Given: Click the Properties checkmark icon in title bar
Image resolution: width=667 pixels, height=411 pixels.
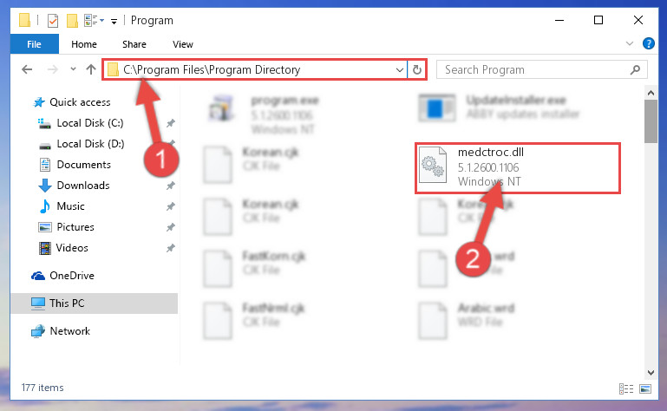Looking at the screenshot, I should [53, 21].
